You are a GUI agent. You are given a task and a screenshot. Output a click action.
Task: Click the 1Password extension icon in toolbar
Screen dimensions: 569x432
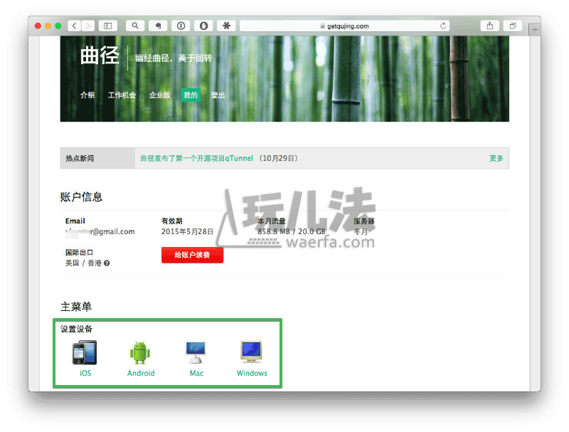pos(181,26)
